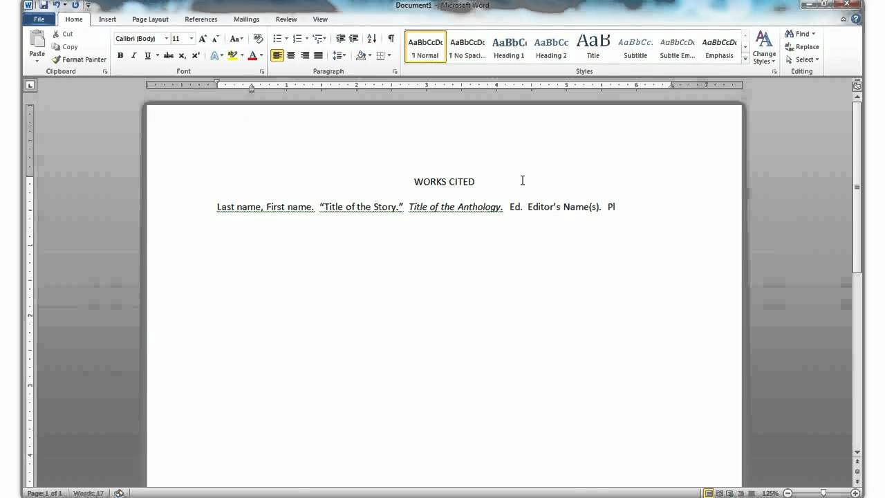Activate the Format Painter
The width and height of the screenshot is (885, 498).
click(79, 59)
